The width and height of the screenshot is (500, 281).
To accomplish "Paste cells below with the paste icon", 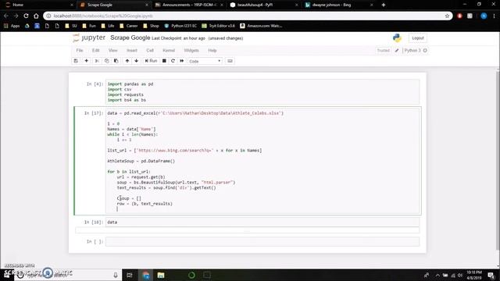I will (116, 61).
